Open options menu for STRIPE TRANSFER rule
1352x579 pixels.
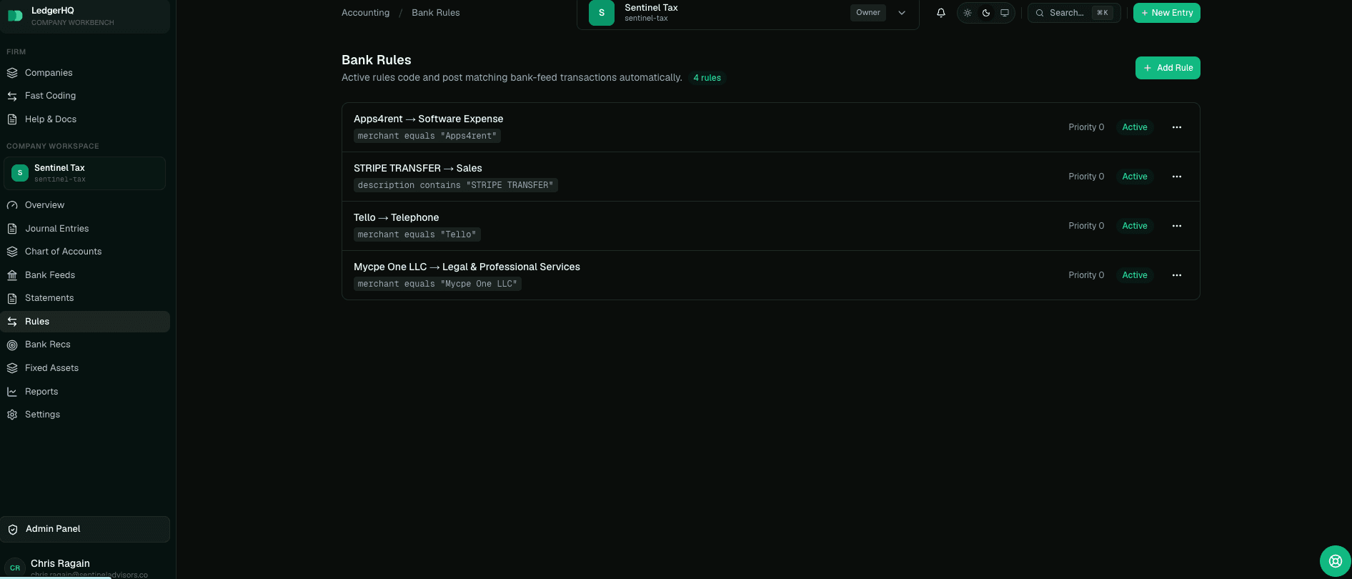[1177, 177]
